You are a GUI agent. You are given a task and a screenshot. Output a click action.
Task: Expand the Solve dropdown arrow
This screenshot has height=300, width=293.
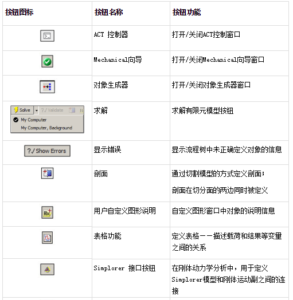click(36, 110)
